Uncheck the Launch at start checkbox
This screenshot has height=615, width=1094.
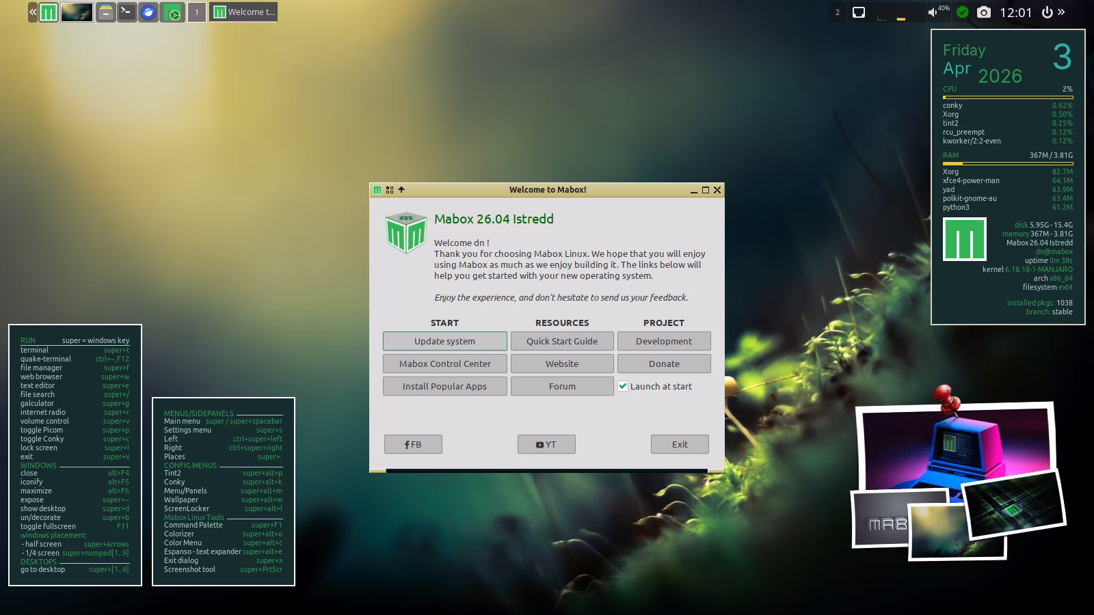pos(623,386)
